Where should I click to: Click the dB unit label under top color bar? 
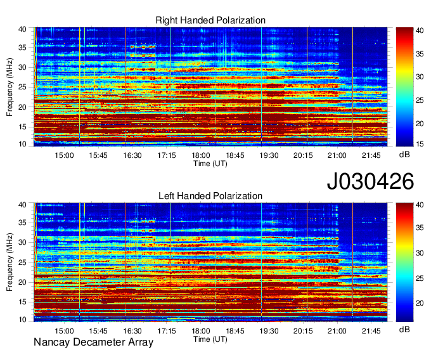point(404,155)
